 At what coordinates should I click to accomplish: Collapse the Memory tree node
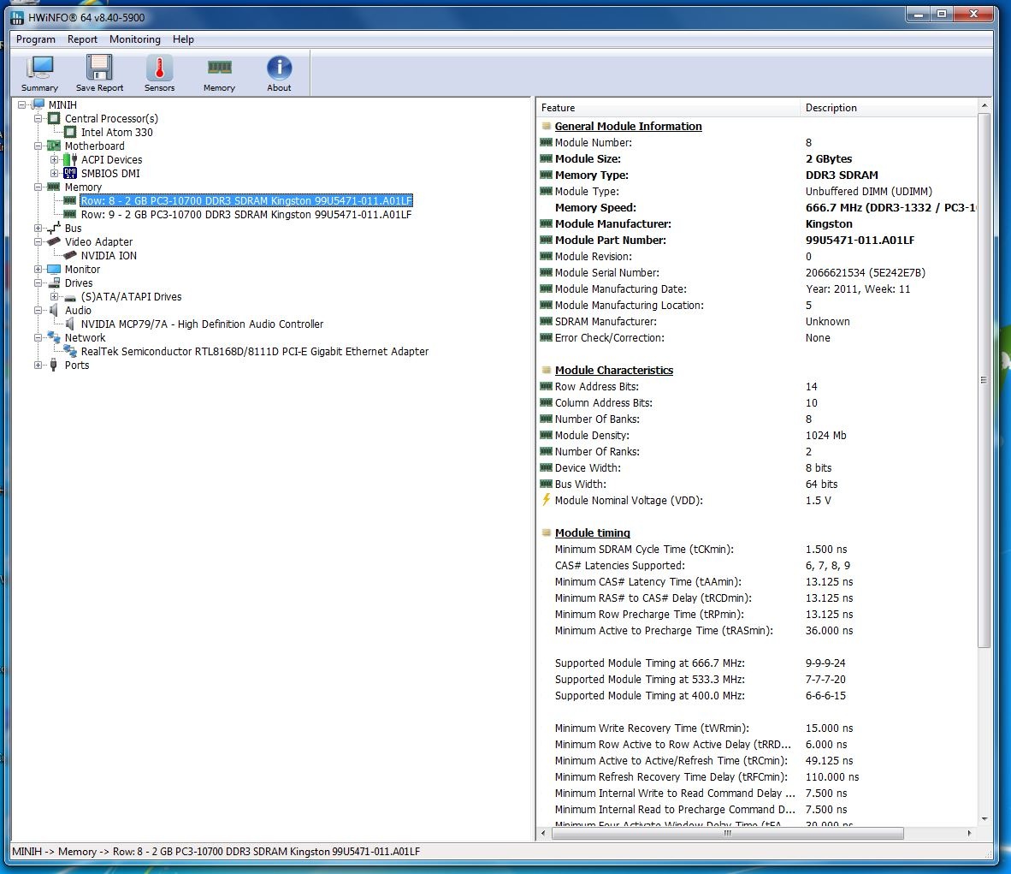38,187
